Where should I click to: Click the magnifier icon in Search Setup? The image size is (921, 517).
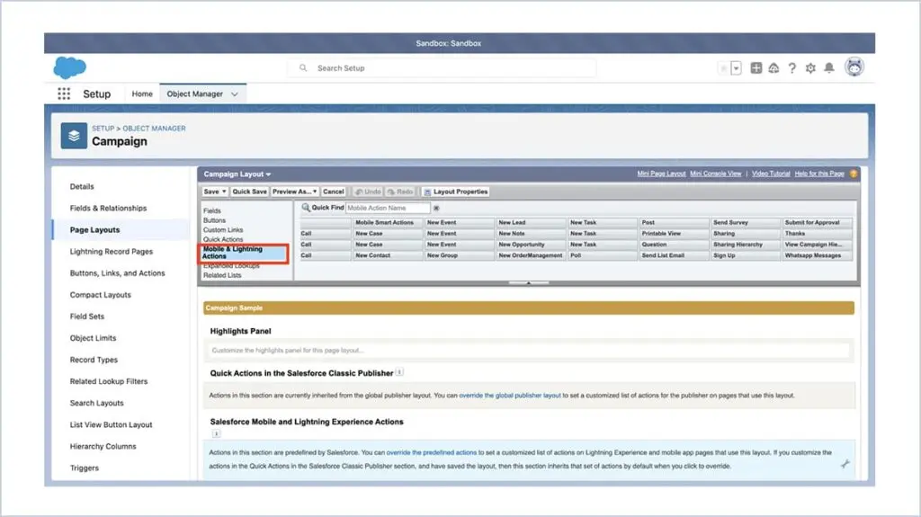[x=303, y=68]
